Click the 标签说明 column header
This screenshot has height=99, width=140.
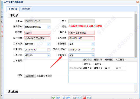(x=98, y=60)
